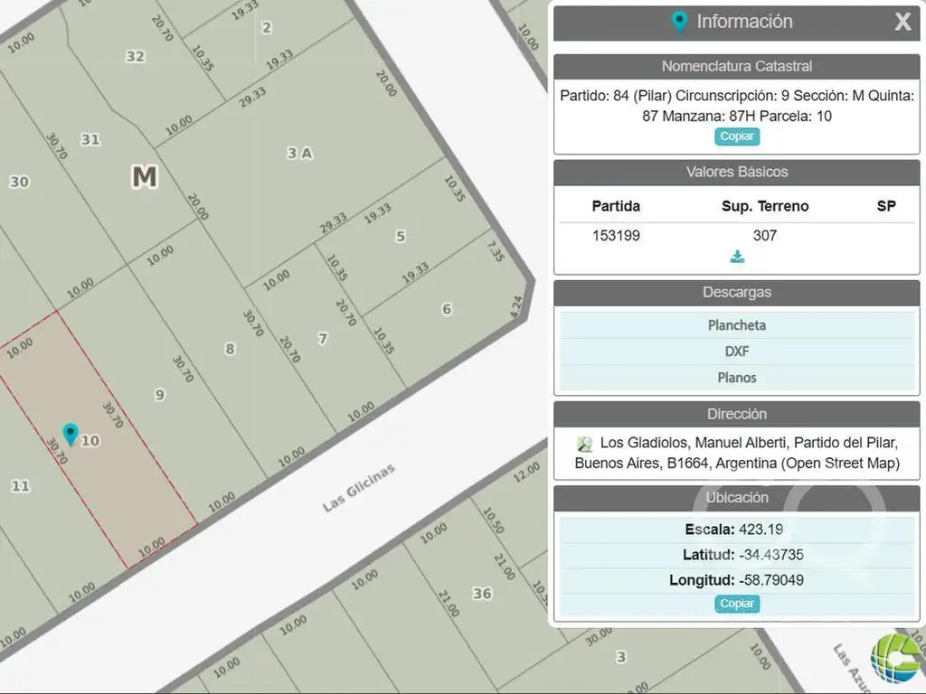Open the Planos download option
Viewport: 926px width, 694px height.
coord(736,378)
